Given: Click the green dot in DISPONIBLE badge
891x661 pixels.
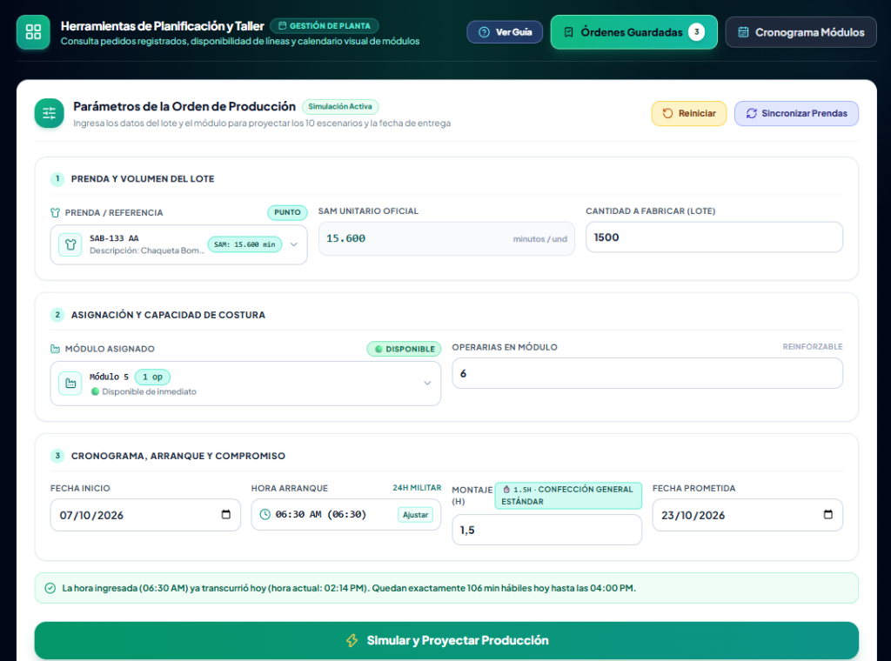Looking at the screenshot, I should [379, 350].
